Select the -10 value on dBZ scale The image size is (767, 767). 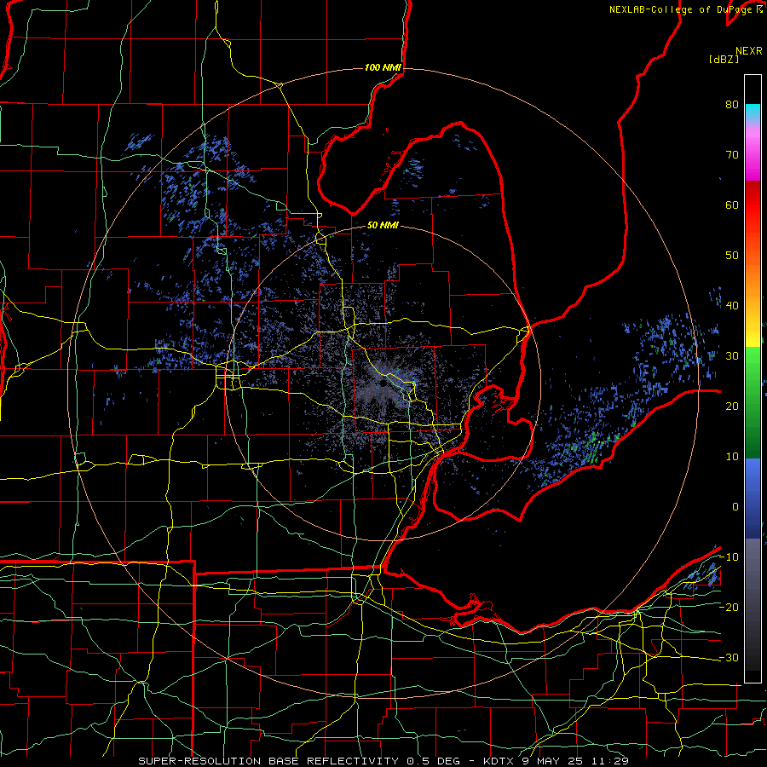click(729, 557)
